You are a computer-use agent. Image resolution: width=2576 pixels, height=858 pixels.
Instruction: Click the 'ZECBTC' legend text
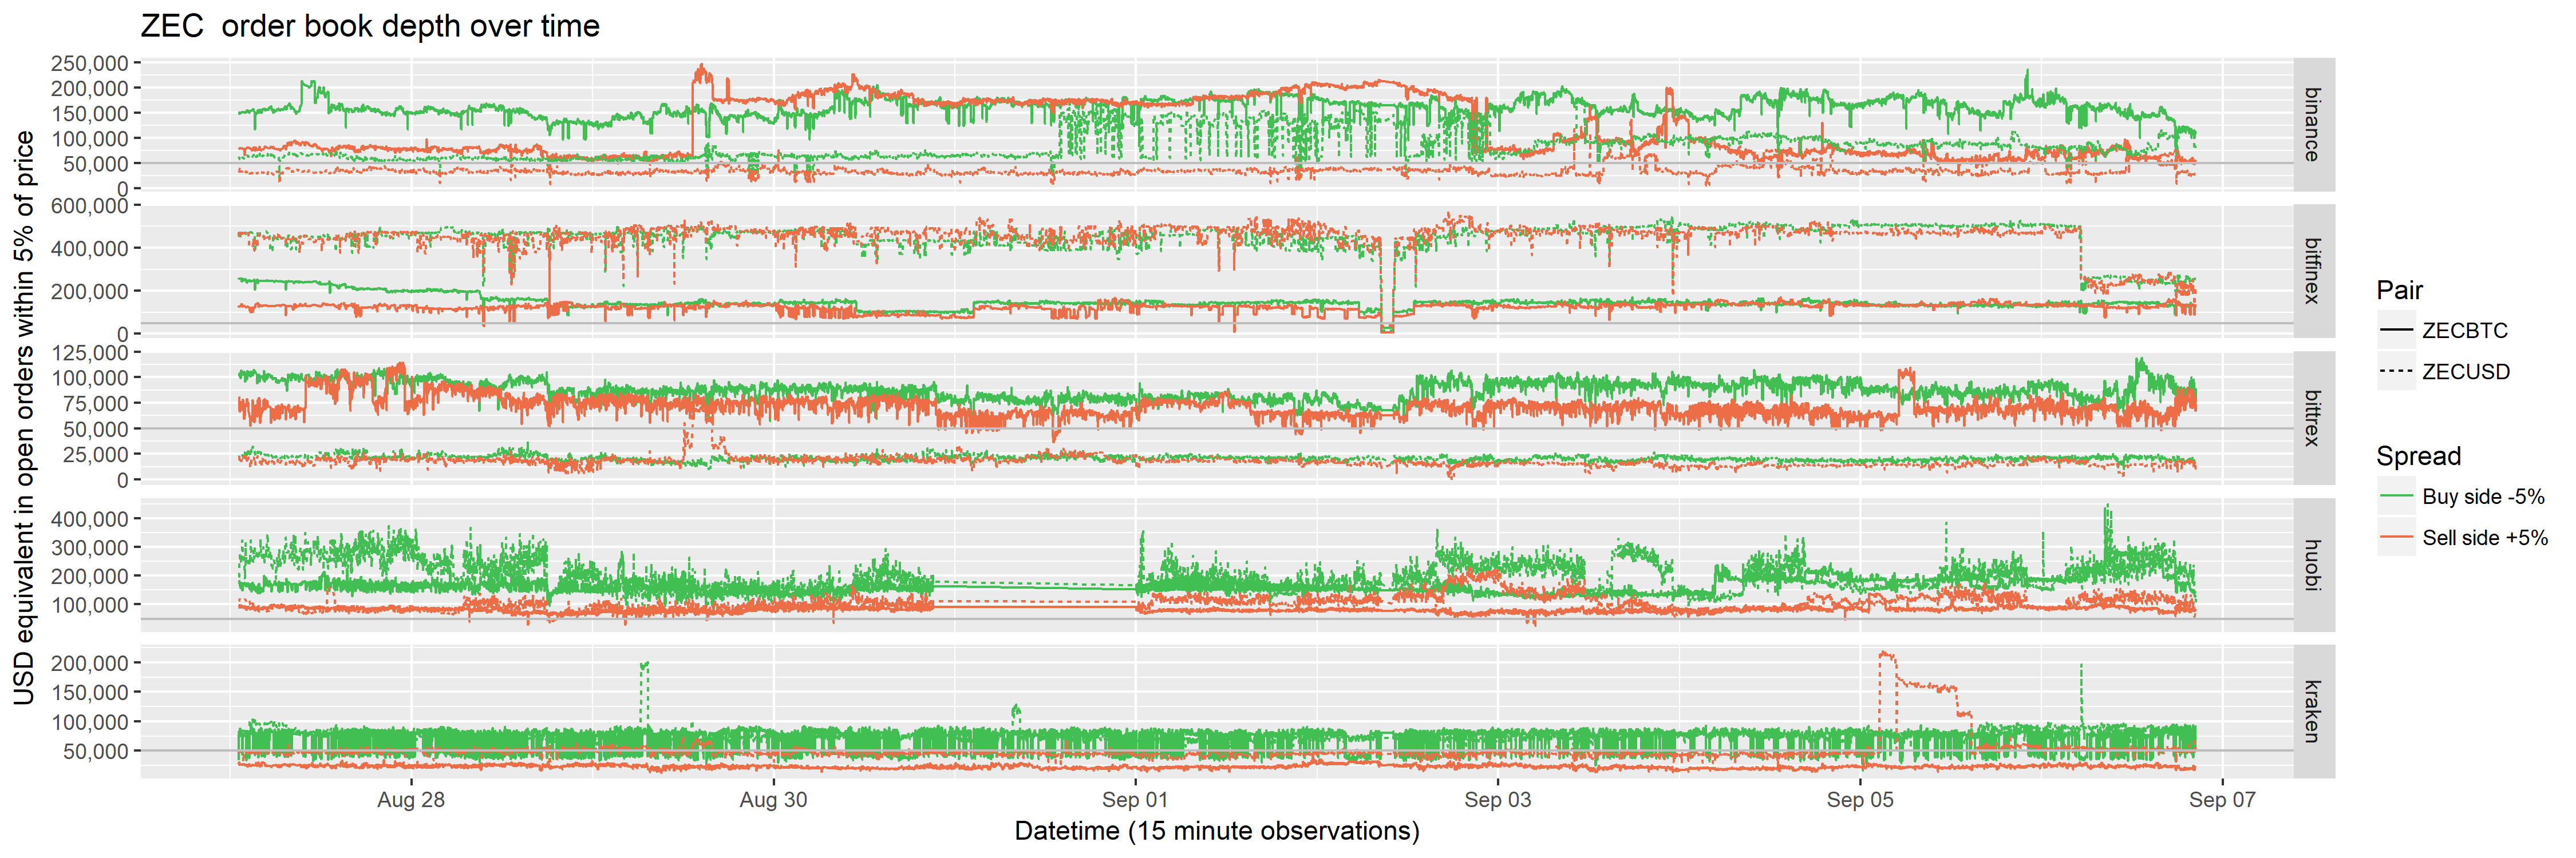[x=2465, y=331]
